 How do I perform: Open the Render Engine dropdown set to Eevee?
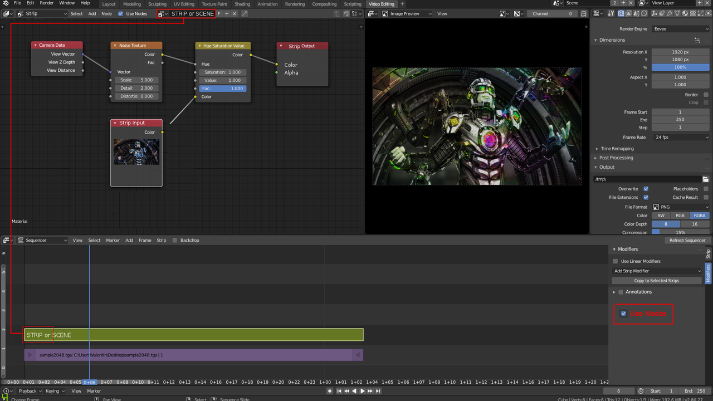point(681,28)
